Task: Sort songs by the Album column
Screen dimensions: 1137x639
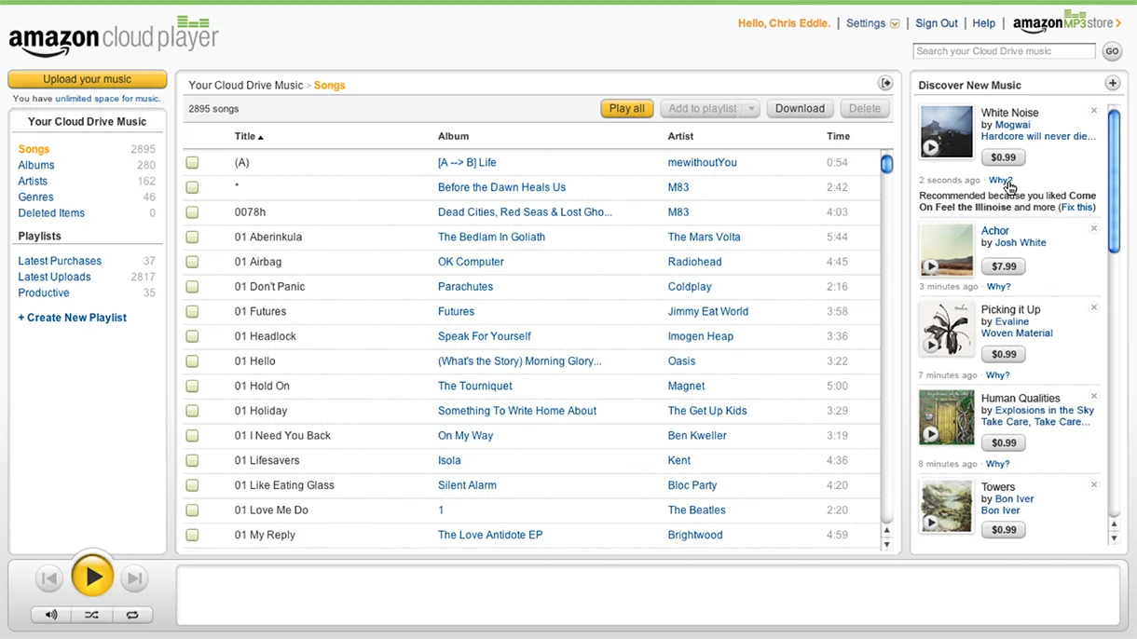Action: click(453, 136)
